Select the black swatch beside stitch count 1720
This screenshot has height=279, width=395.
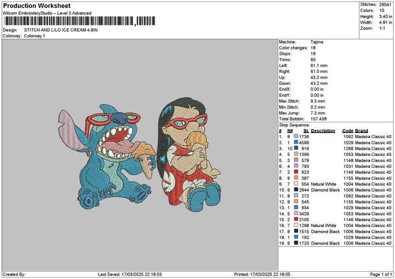tap(296, 243)
